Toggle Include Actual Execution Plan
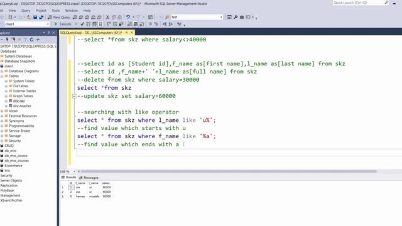 109,24
